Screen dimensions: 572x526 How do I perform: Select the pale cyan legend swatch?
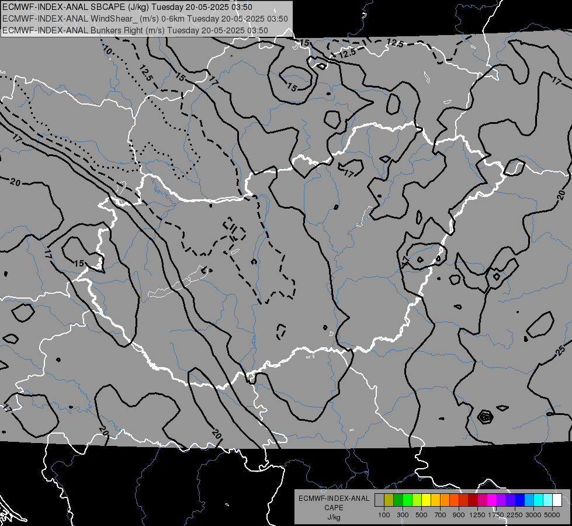click(548, 500)
